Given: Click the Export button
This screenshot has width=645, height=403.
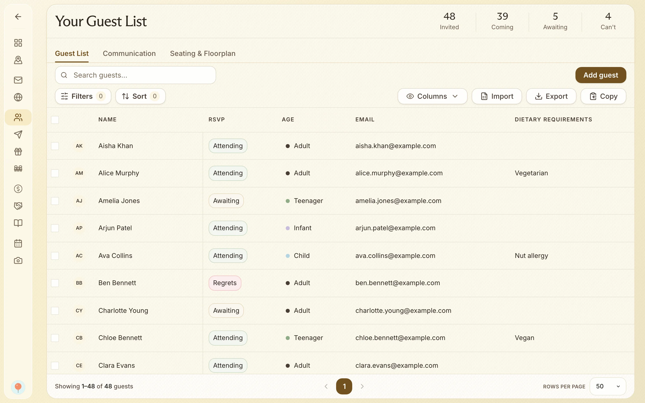Looking at the screenshot, I should click(551, 96).
